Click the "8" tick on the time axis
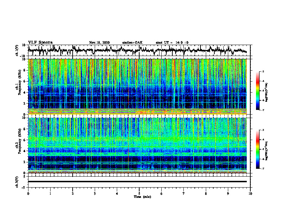 (x=206, y=194)
